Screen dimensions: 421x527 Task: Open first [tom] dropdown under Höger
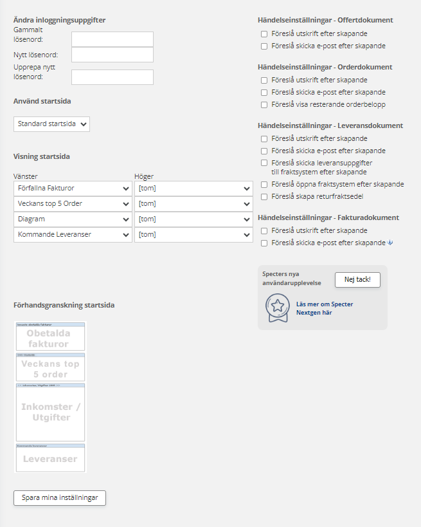click(x=193, y=189)
